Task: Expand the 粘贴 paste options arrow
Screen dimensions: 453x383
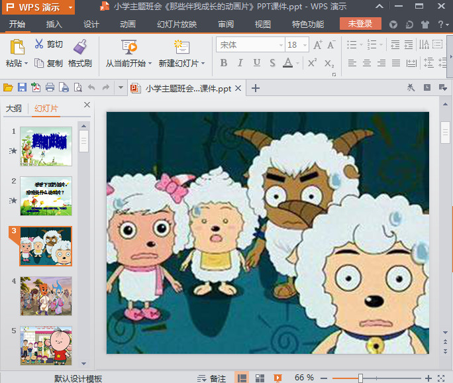Action: pos(26,64)
